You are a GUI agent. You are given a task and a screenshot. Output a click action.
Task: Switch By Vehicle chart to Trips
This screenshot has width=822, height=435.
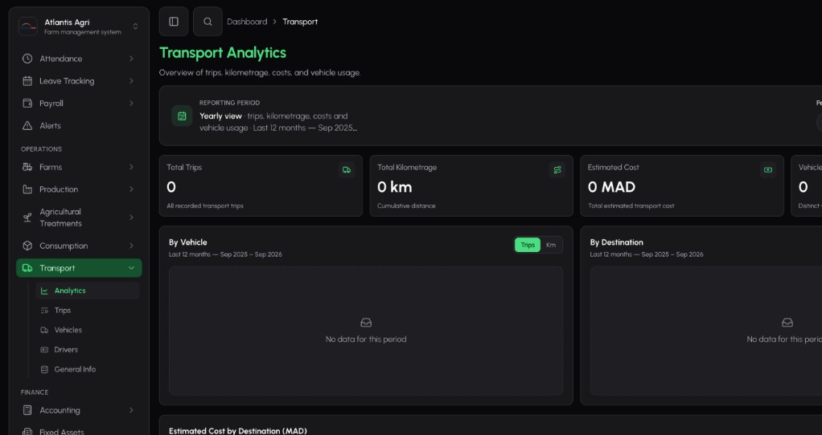528,245
